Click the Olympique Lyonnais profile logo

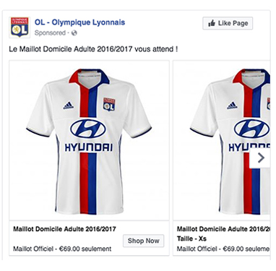(x=20, y=27)
